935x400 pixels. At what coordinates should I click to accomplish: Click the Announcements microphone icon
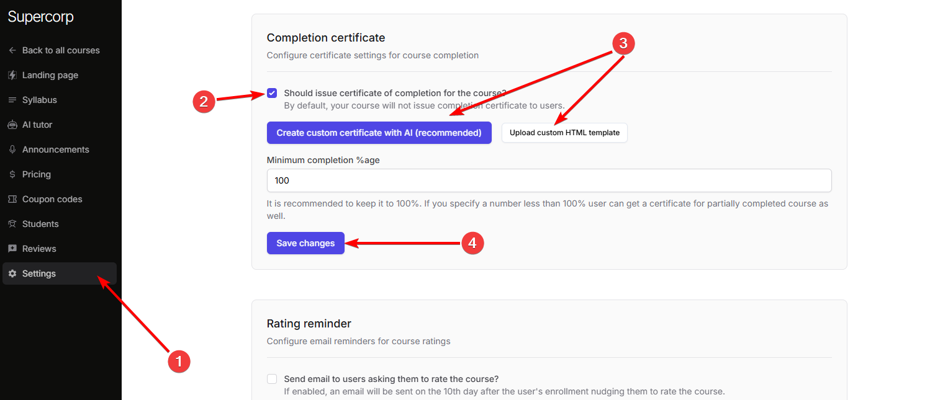coord(12,149)
